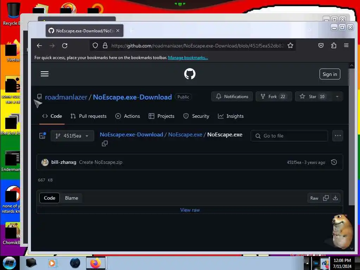Click the NoEscape.exe folder breadcrumb link
Image resolution: width=360 pixels, height=270 pixels.
[x=185, y=135]
